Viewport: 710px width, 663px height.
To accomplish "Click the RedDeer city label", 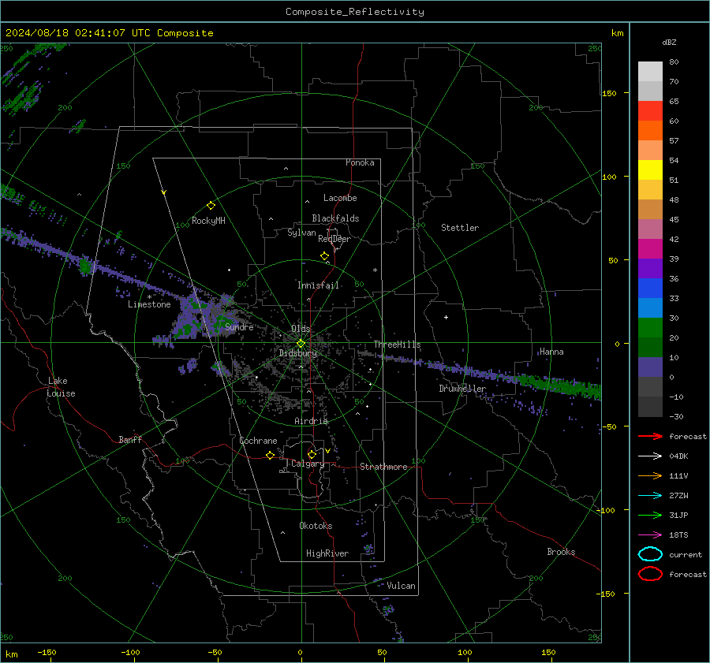I will tap(334, 239).
